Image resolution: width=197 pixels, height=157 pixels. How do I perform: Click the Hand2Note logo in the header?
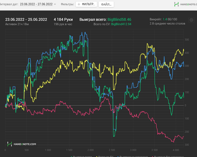(x=185, y=4)
